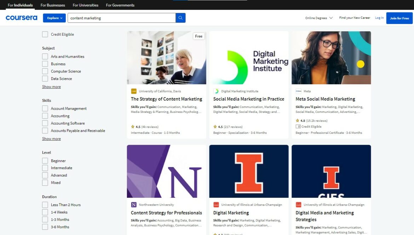
Task: Select the Less Than 2 Hours duration
Action: tap(45, 205)
